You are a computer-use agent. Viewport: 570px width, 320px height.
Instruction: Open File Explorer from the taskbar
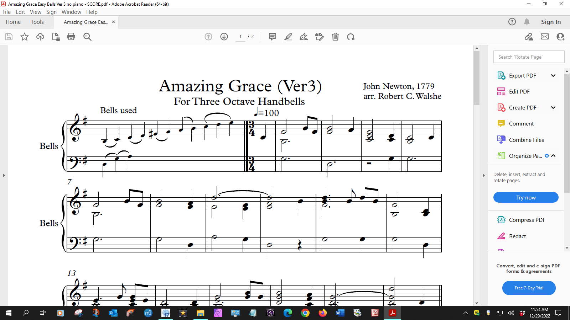[x=201, y=313]
